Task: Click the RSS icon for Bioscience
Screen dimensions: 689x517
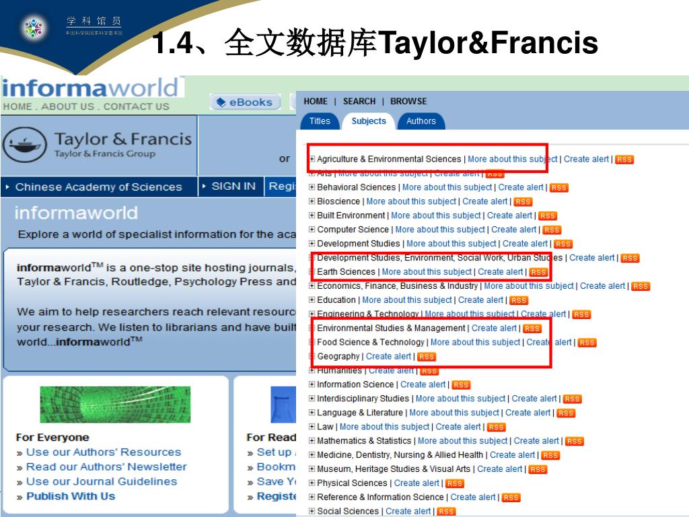Action: pyautogui.click(x=523, y=202)
